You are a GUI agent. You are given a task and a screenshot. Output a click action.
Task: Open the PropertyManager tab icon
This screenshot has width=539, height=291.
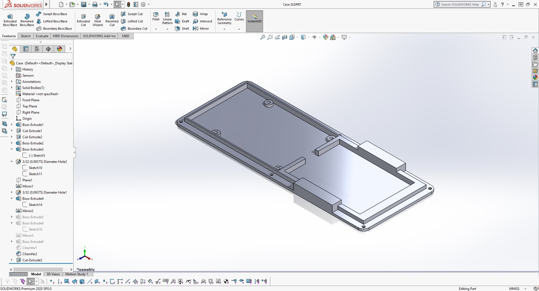pos(26,49)
